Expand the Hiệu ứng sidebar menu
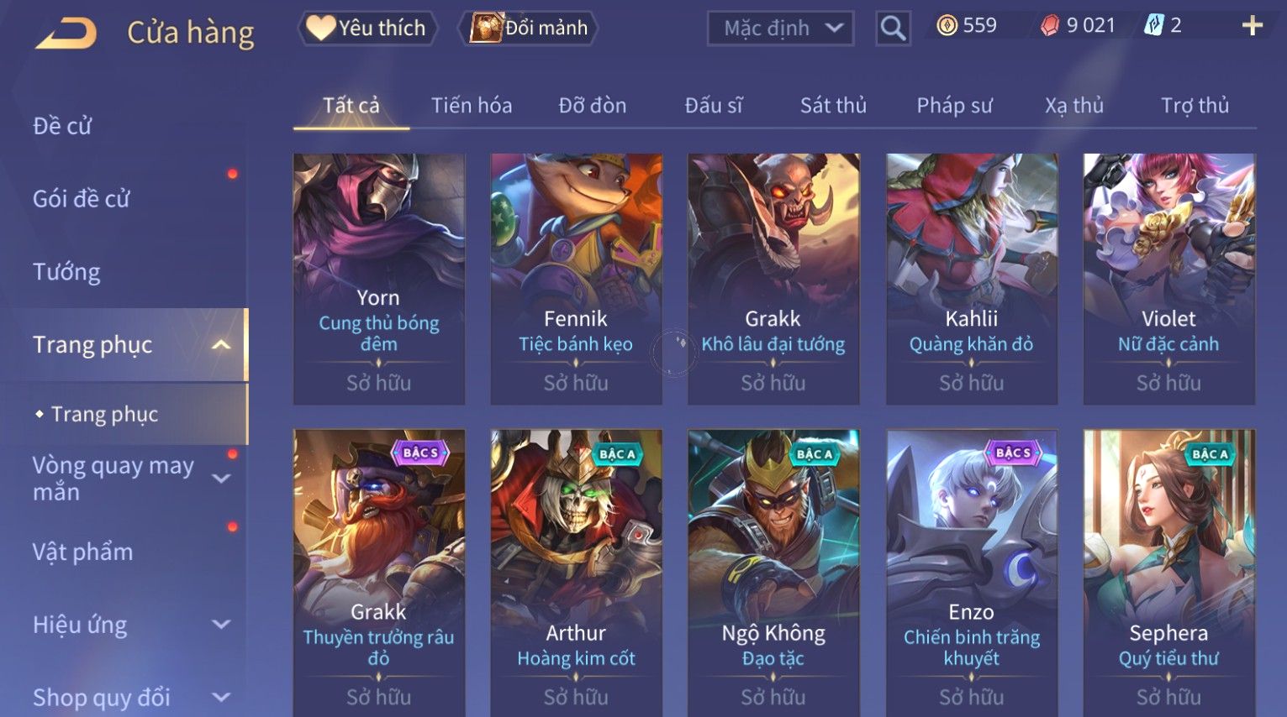Image resolution: width=1287 pixels, height=717 pixels. pyautogui.click(x=221, y=625)
